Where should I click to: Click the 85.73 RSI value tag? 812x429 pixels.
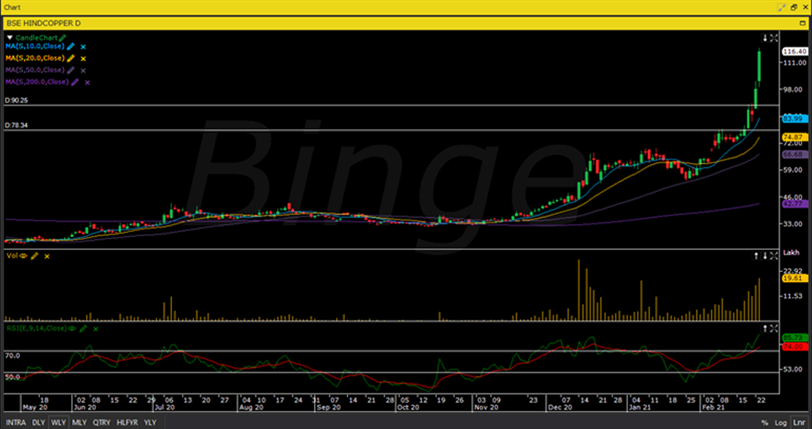[795, 338]
